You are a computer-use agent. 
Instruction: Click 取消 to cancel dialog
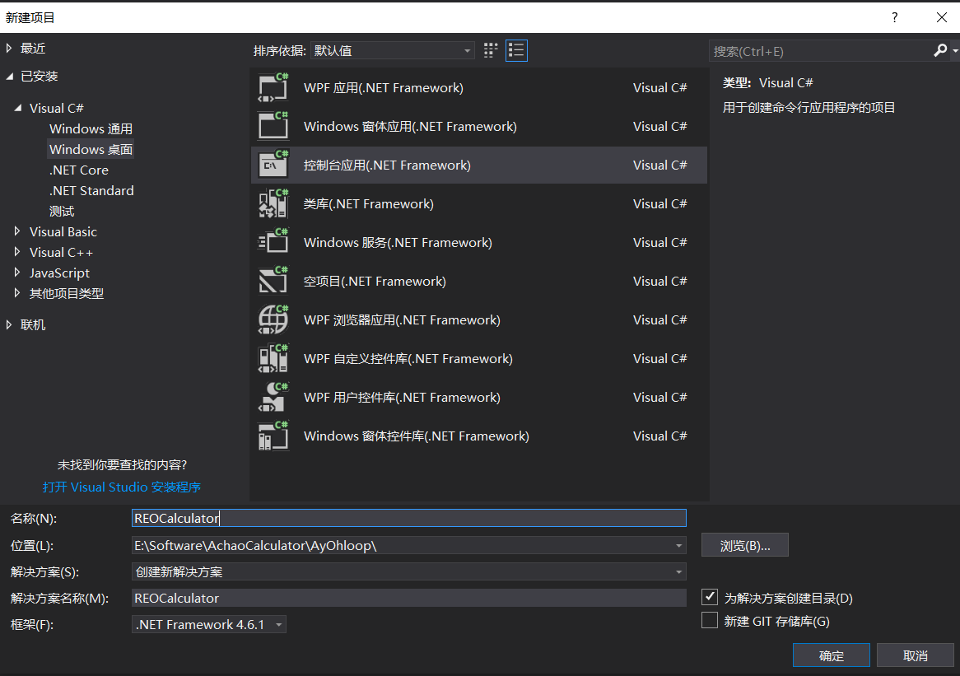915,655
